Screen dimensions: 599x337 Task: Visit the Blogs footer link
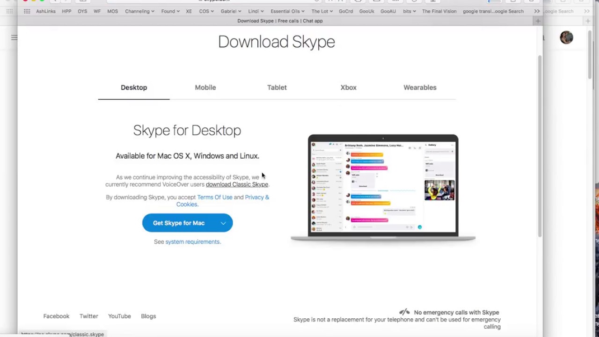[x=148, y=316]
